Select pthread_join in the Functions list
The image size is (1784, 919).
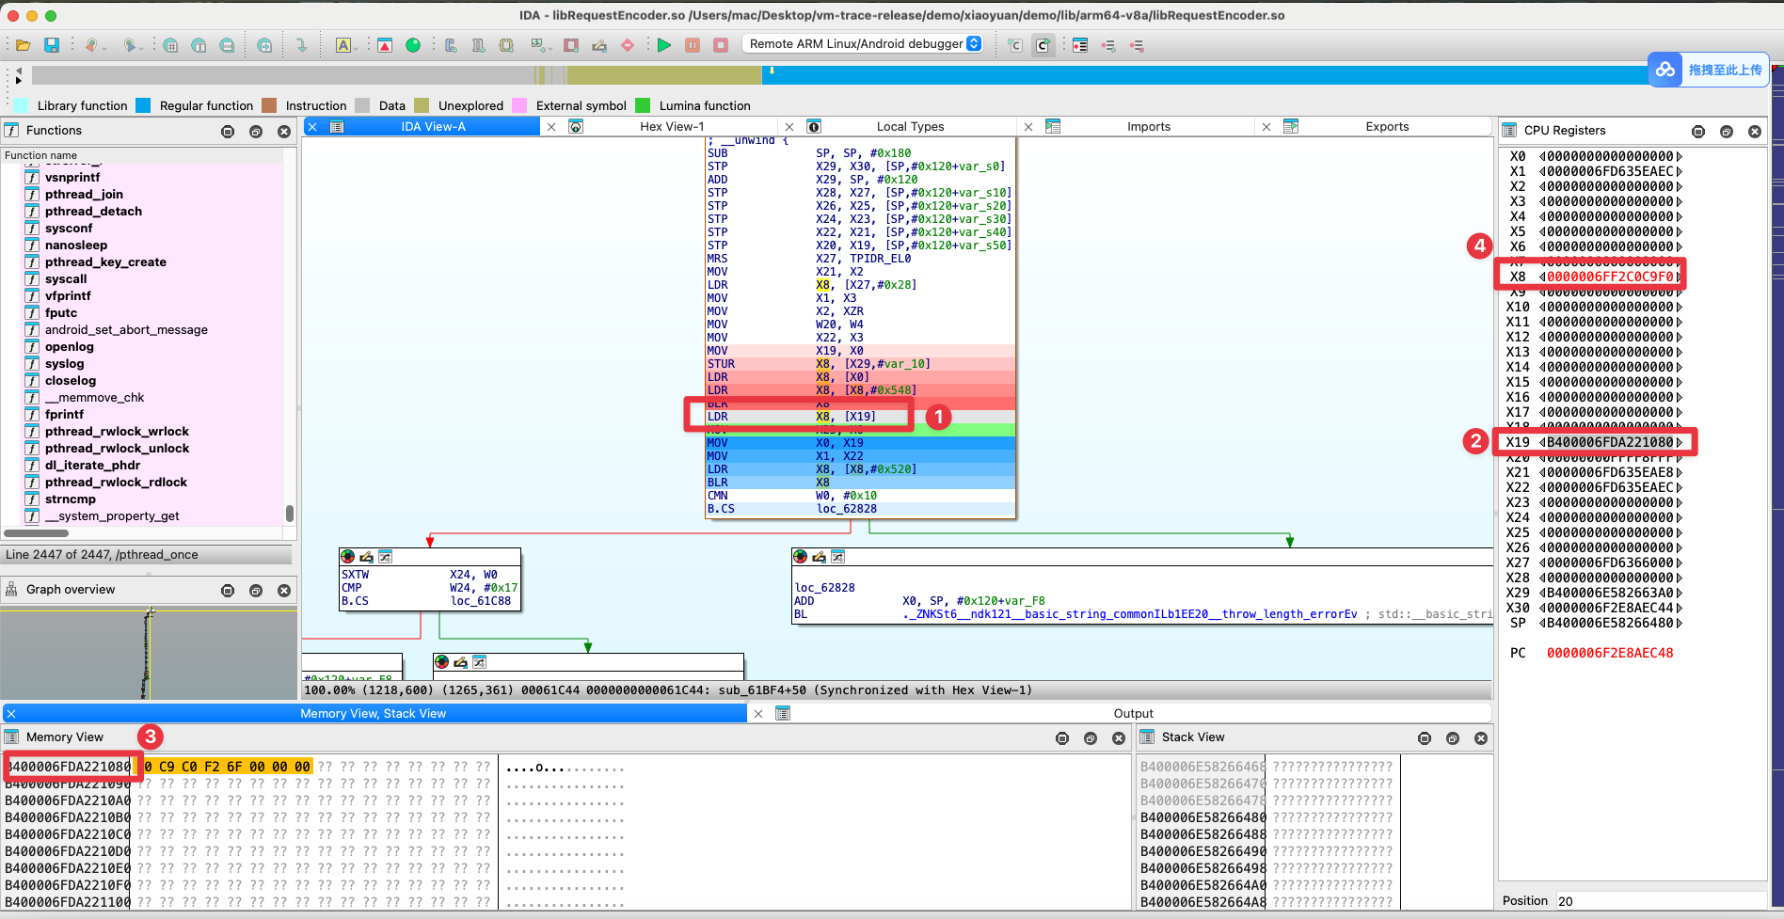point(84,195)
